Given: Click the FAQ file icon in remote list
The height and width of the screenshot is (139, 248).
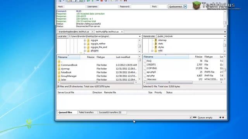Looking at the screenshot, I should click(145, 61).
